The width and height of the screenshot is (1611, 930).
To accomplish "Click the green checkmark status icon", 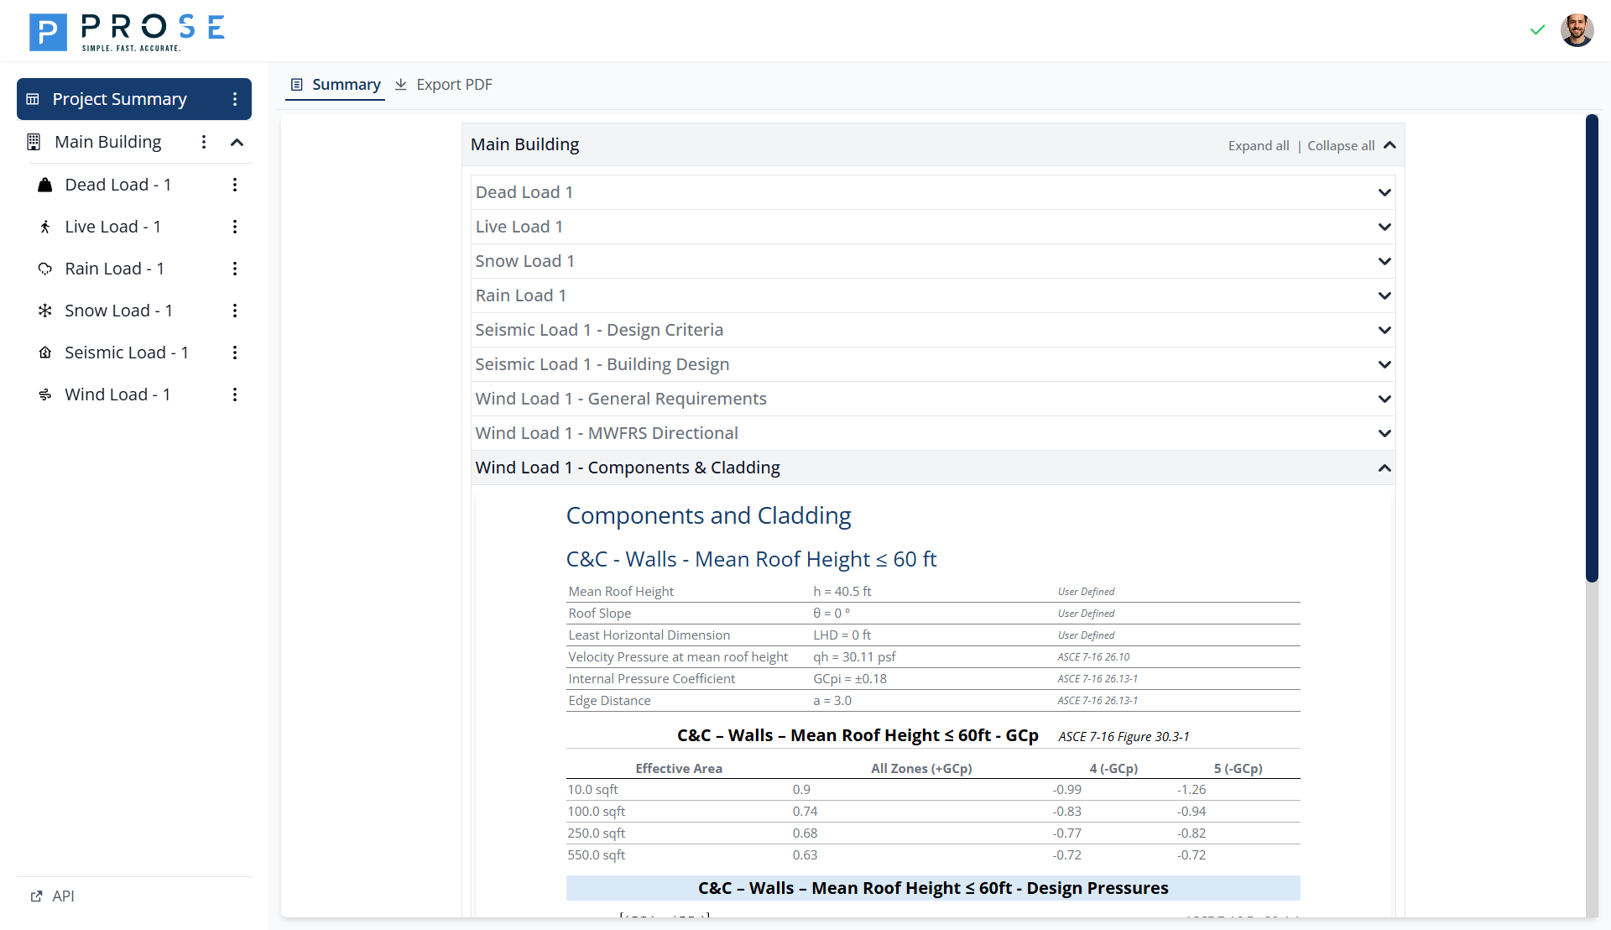I will (1537, 30).
